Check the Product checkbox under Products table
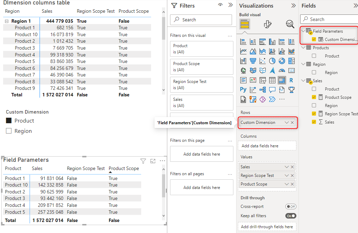Viewport: 358px width, 233px height. tap(314, 56)
